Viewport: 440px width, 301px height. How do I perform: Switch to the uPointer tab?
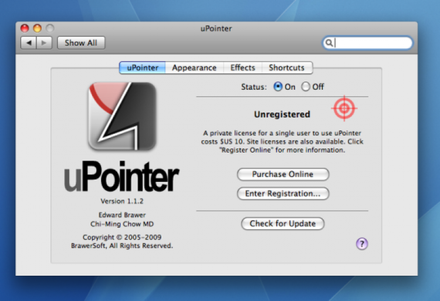tap(143, 67)
